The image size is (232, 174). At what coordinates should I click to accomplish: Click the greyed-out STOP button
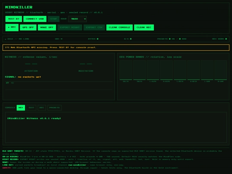[x=54, y=19]
